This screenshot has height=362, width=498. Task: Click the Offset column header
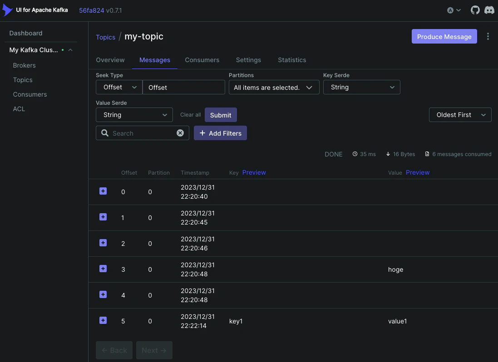[x=129, y=172]
